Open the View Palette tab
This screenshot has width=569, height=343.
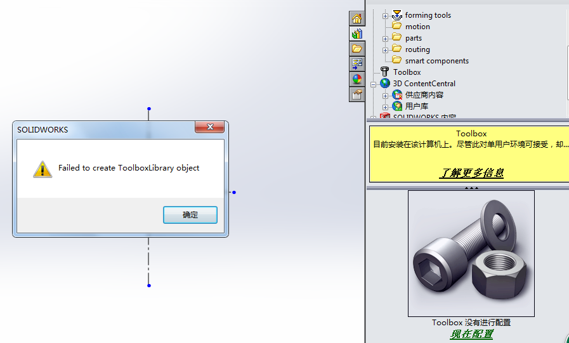[x=357, y=64]
